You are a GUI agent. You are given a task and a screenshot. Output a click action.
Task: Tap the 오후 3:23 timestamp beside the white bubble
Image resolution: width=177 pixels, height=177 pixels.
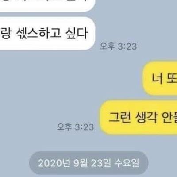[118, 46]
